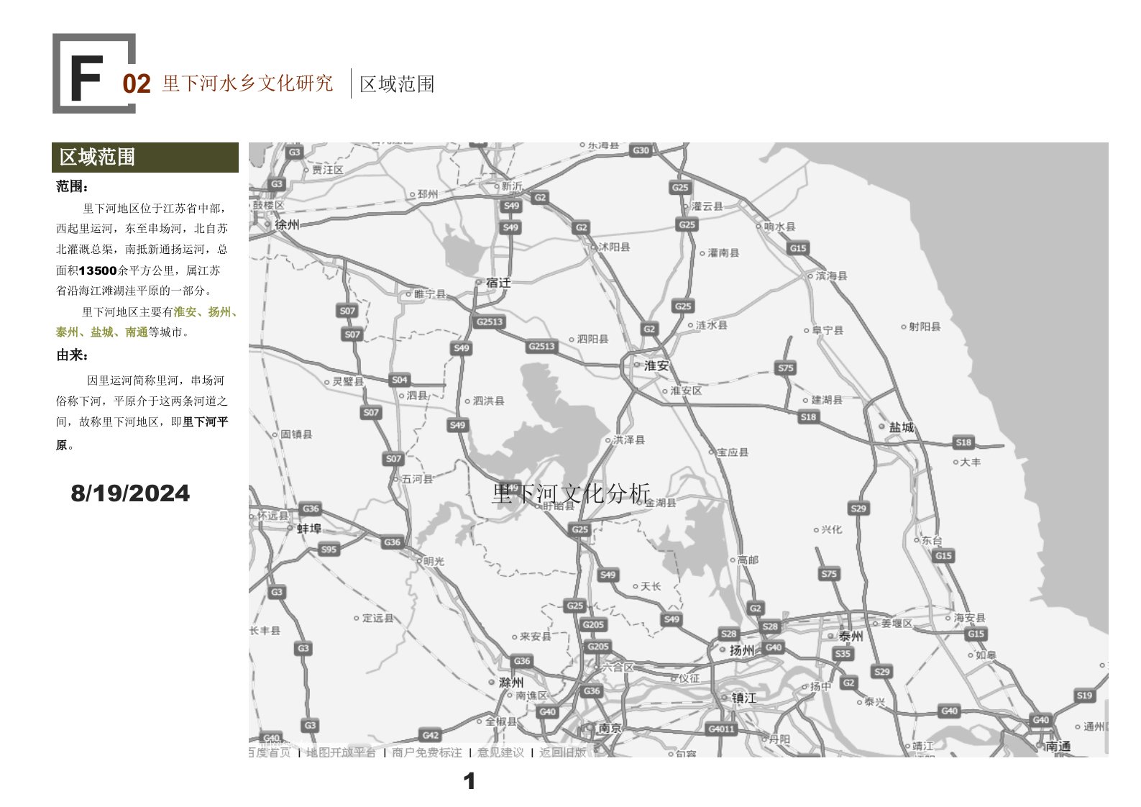
Task: Click the 淮安 city label on the map
Action: (x=656, y=365)
